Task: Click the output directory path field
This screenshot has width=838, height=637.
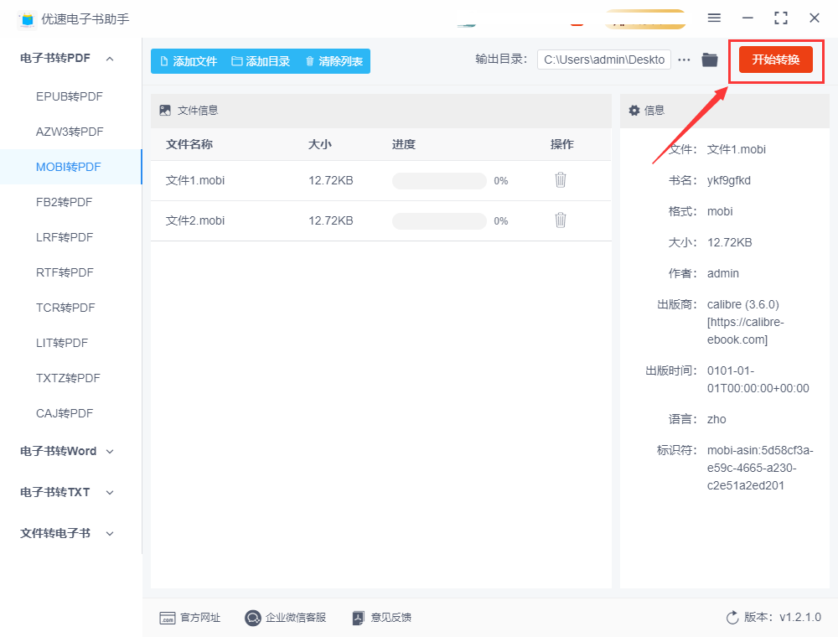Action: coord(603,60)
